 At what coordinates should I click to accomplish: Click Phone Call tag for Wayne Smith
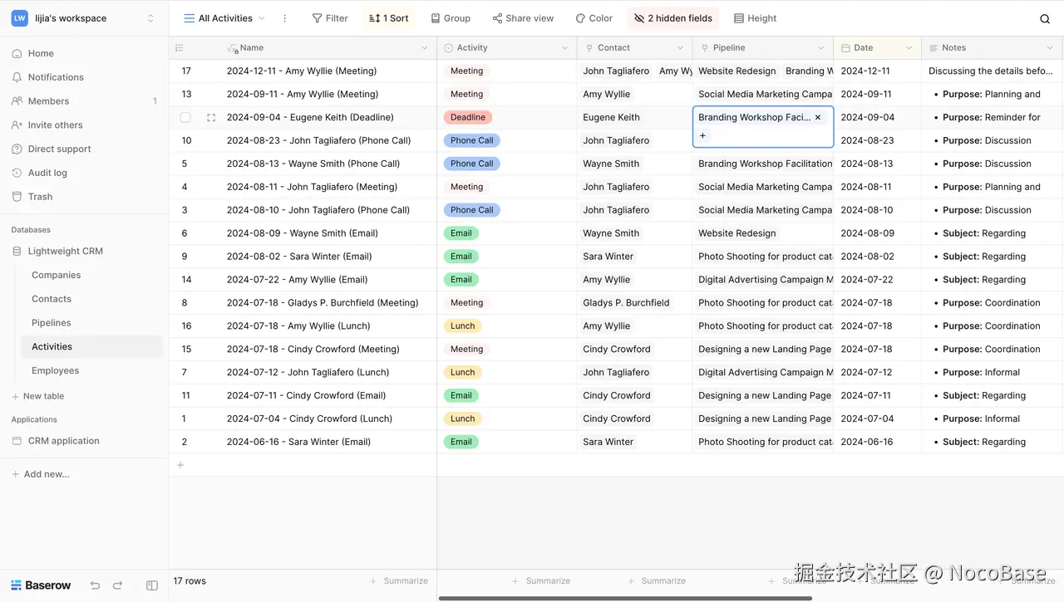tap(471, 164)
